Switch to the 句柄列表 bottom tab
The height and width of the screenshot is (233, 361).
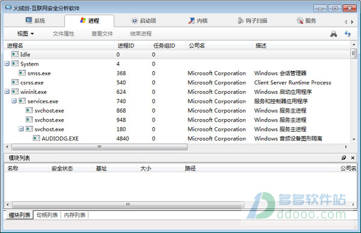click(47, 215)
